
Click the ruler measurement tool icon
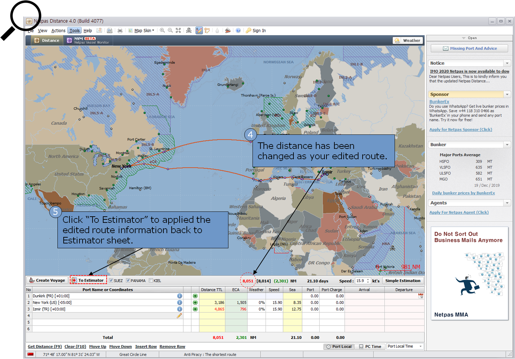[207, 31]
